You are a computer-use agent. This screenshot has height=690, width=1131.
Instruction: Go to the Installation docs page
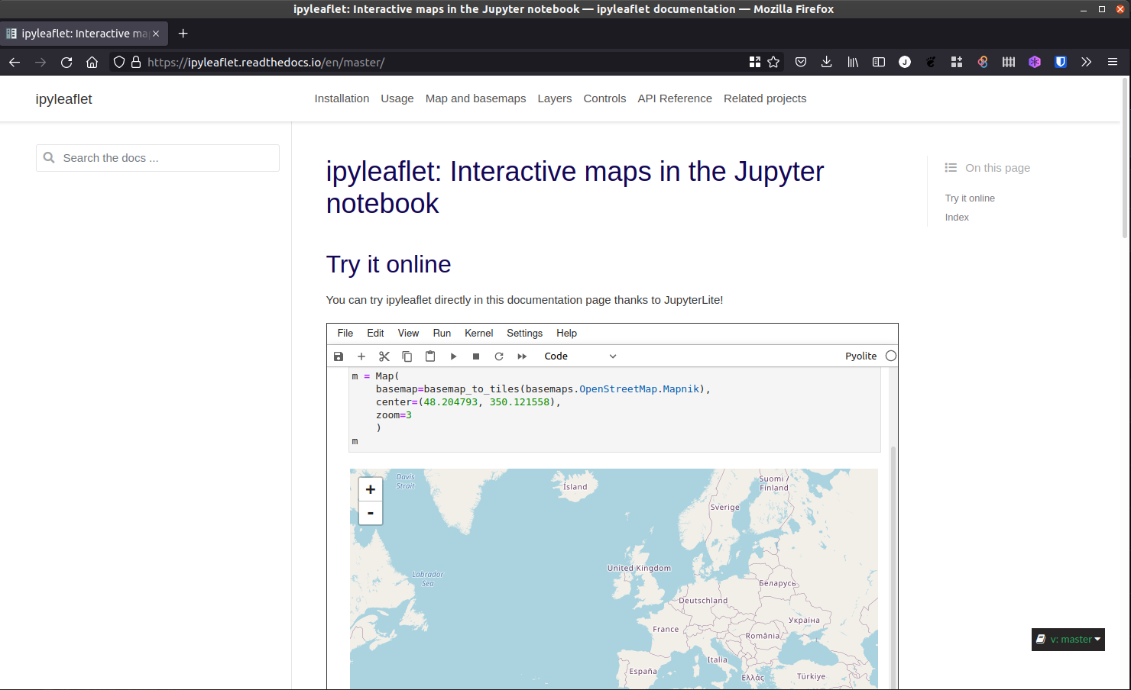(x=342, y=98)
